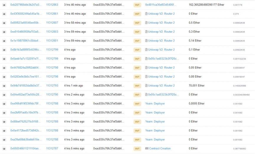Open Yearn: Deployer link in the 0.0005 Ether row

[155, 104]
